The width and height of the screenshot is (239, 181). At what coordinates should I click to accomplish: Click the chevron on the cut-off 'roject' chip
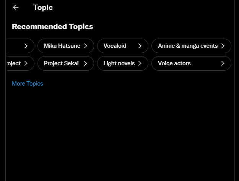coord(26,63)
